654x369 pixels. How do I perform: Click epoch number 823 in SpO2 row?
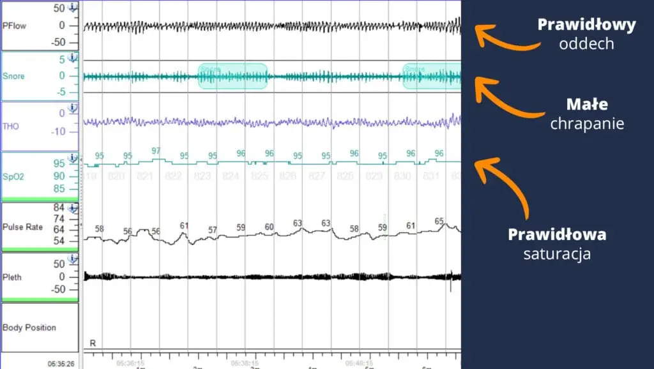(x=202, y=176)
